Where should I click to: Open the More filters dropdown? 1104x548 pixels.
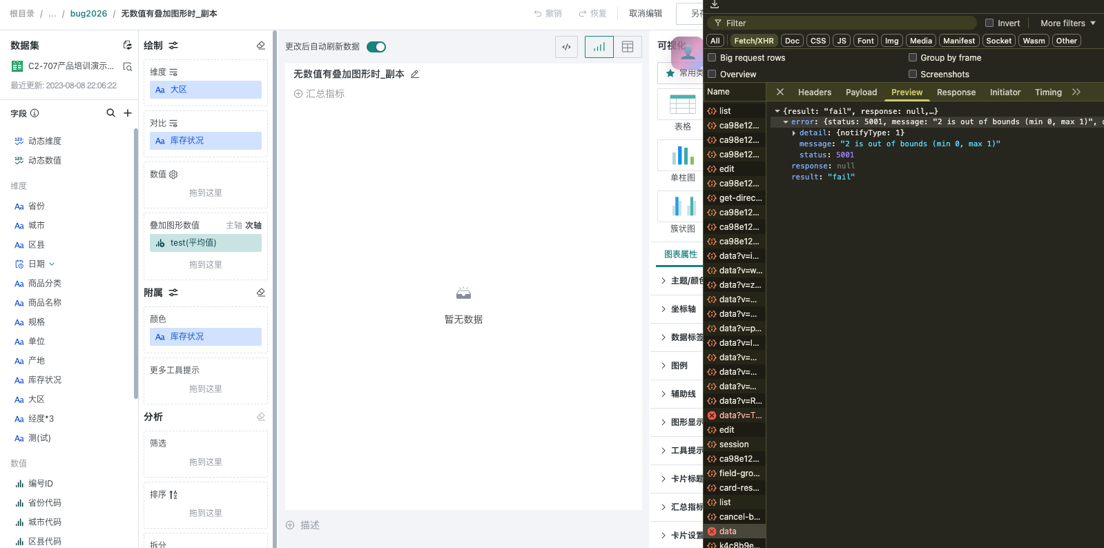point(1068,23)
